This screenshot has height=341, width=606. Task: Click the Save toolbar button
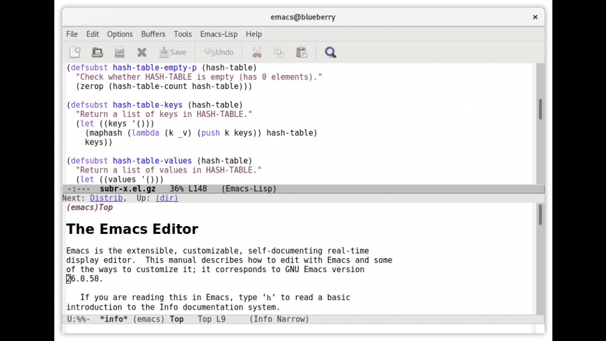coord(173,52)
